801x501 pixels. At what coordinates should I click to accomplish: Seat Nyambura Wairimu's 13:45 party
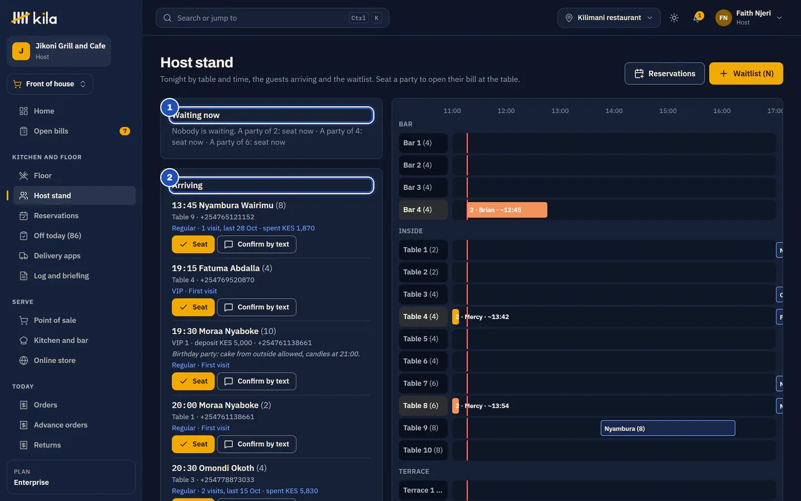193,244
